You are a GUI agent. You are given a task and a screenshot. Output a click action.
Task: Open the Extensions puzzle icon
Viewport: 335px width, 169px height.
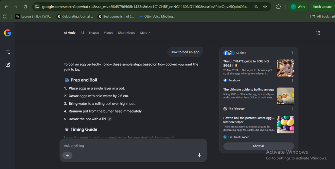coord(278,7)
